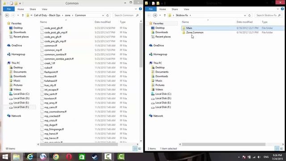This screenshot has height=161, width=286.
Task: Open OneDrive in the Common window sidebar
Action: pyautogui.click(x=17, y=46)
